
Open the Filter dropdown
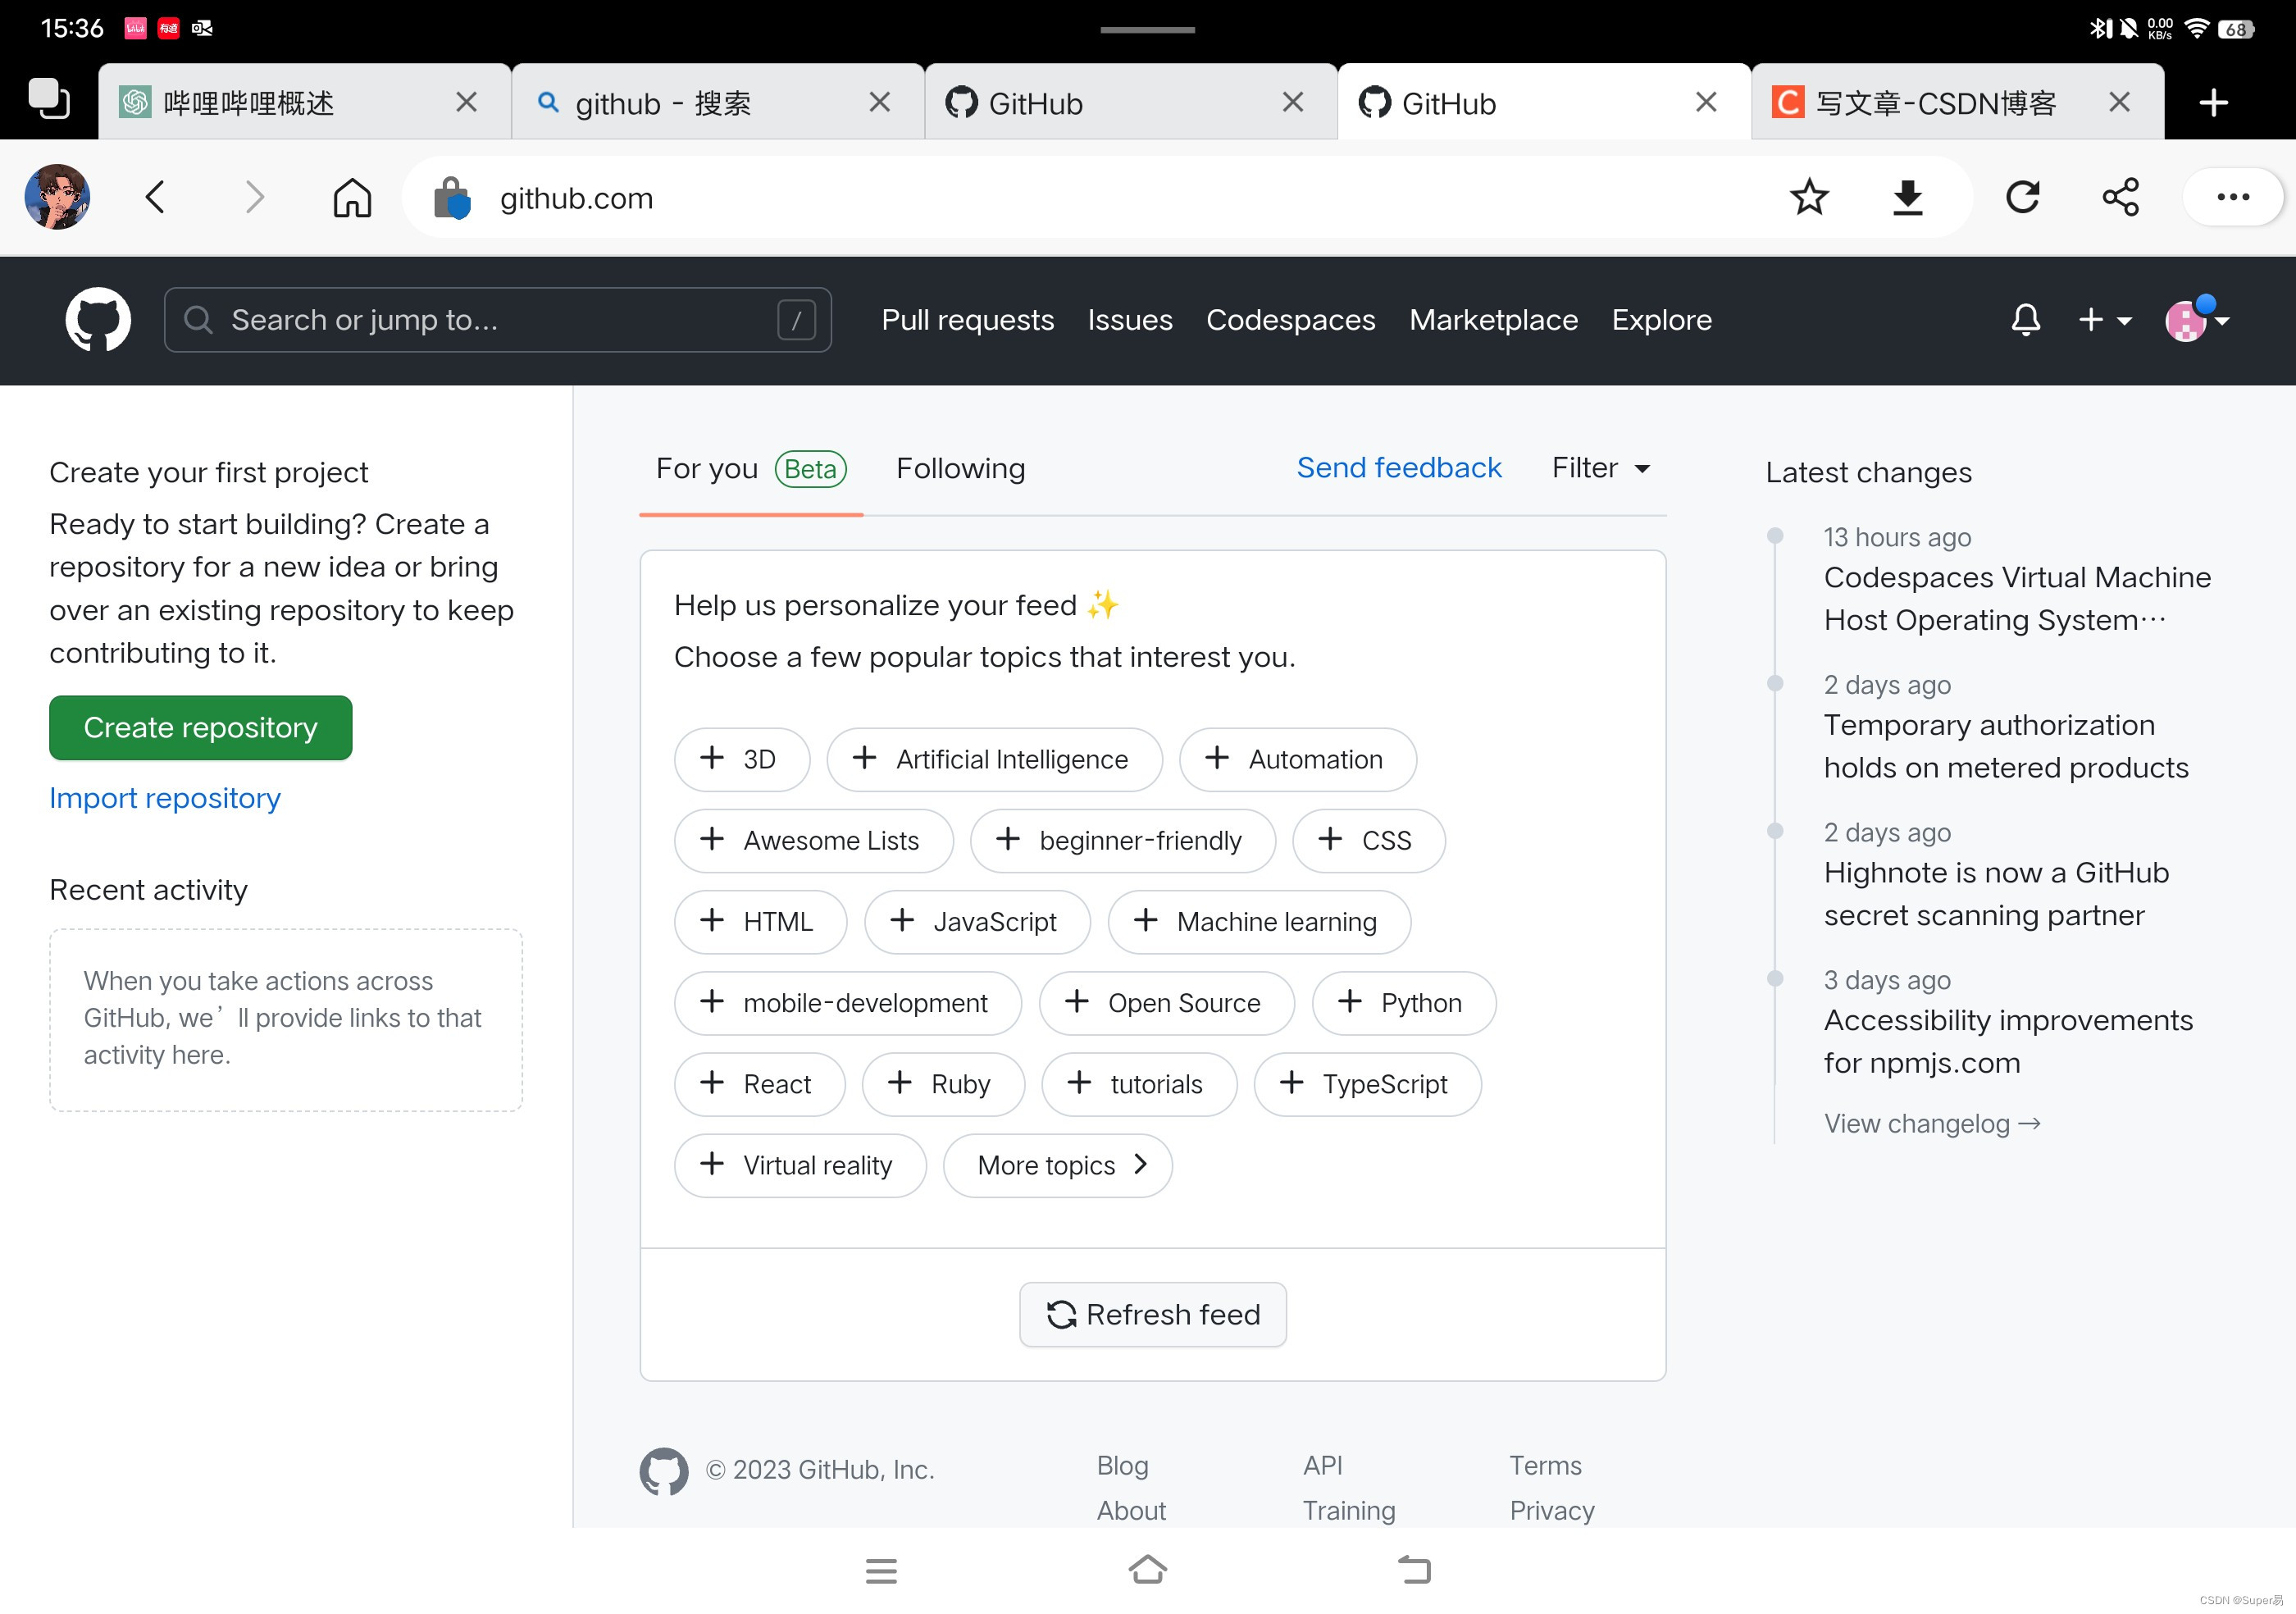tap(1600, 468)
